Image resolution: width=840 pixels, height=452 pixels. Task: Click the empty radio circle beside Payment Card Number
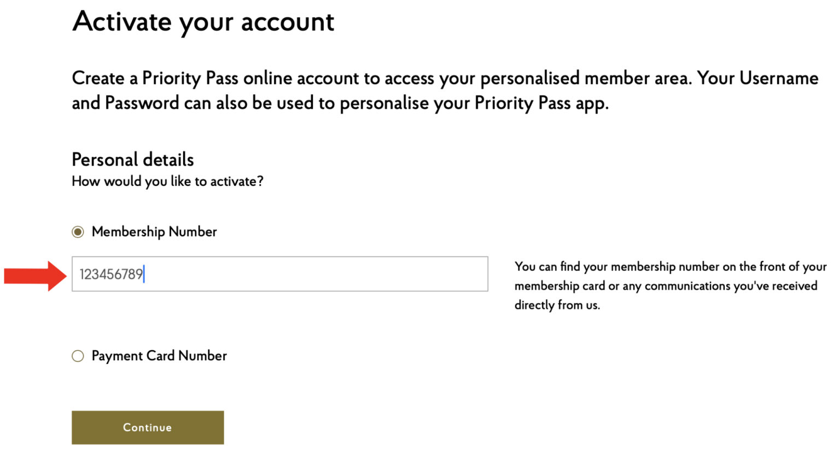(77, 356)
